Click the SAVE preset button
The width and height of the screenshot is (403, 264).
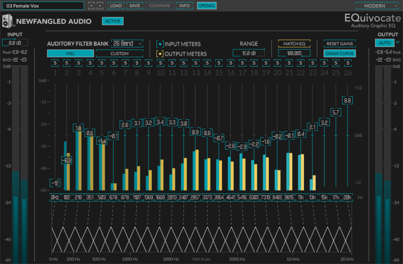[135, 6]
